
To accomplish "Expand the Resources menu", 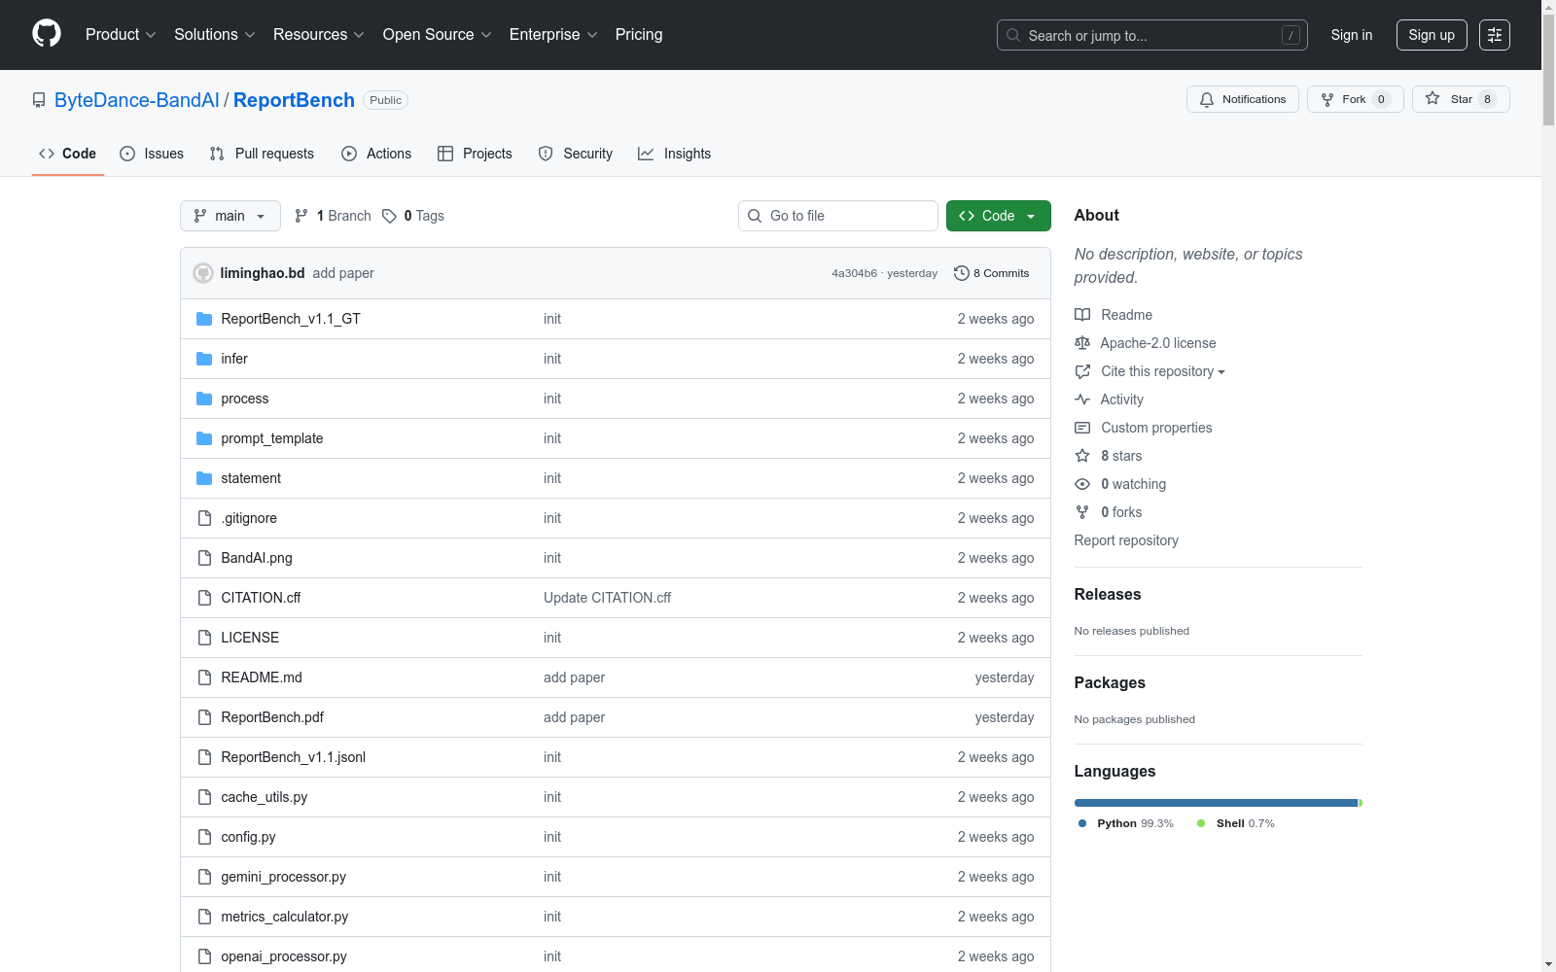I will (x=319, y=35).
